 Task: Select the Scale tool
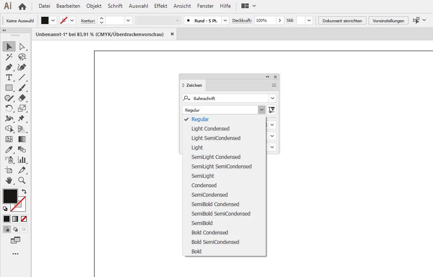pyautogui.click(x=22, y=108)
